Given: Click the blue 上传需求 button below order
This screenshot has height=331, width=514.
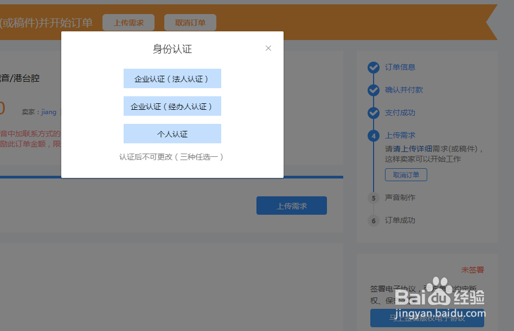Looking at the screenshot, I should pyautogui.click(x=291, y=206).
